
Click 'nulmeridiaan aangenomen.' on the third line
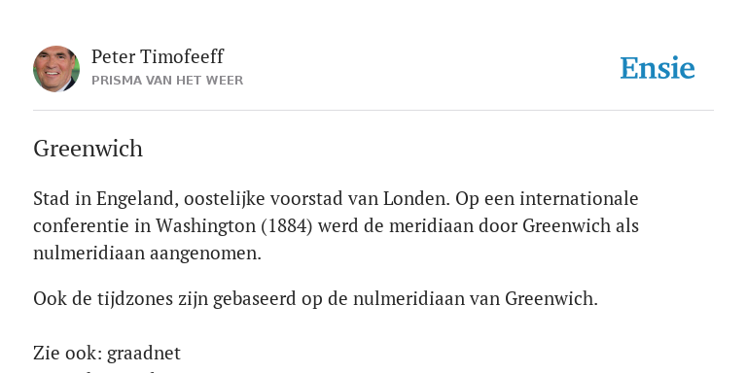[147, 254]
